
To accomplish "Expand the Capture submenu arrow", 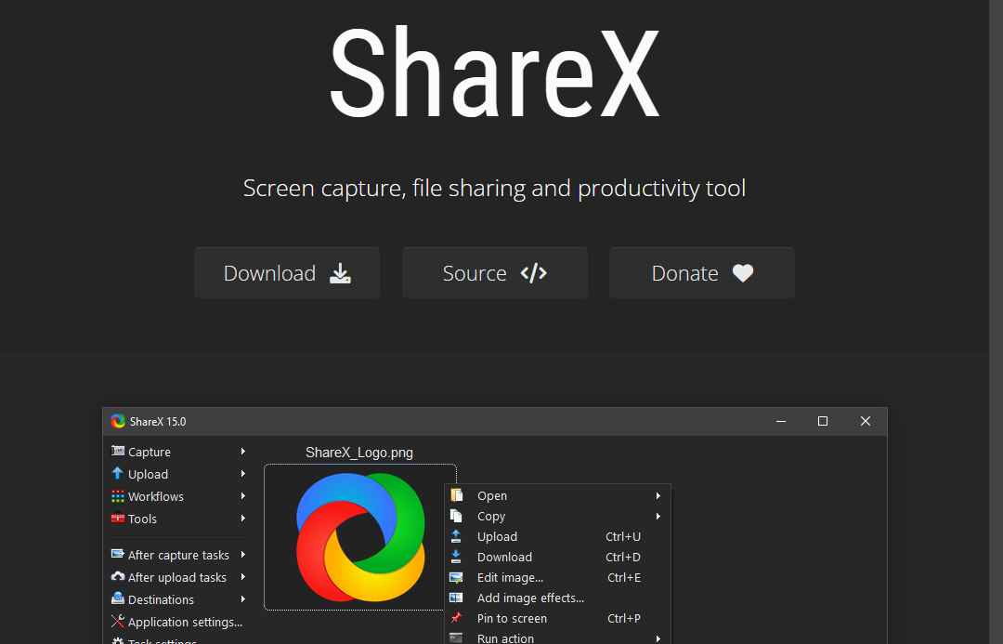I will [x=243, y=452].
